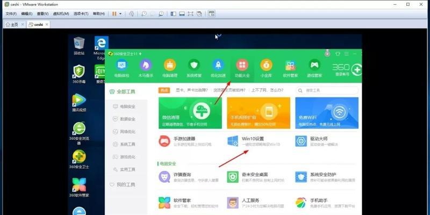Open 360 main menu hamburger icon

pyautogui.click(x=347, y=54)
